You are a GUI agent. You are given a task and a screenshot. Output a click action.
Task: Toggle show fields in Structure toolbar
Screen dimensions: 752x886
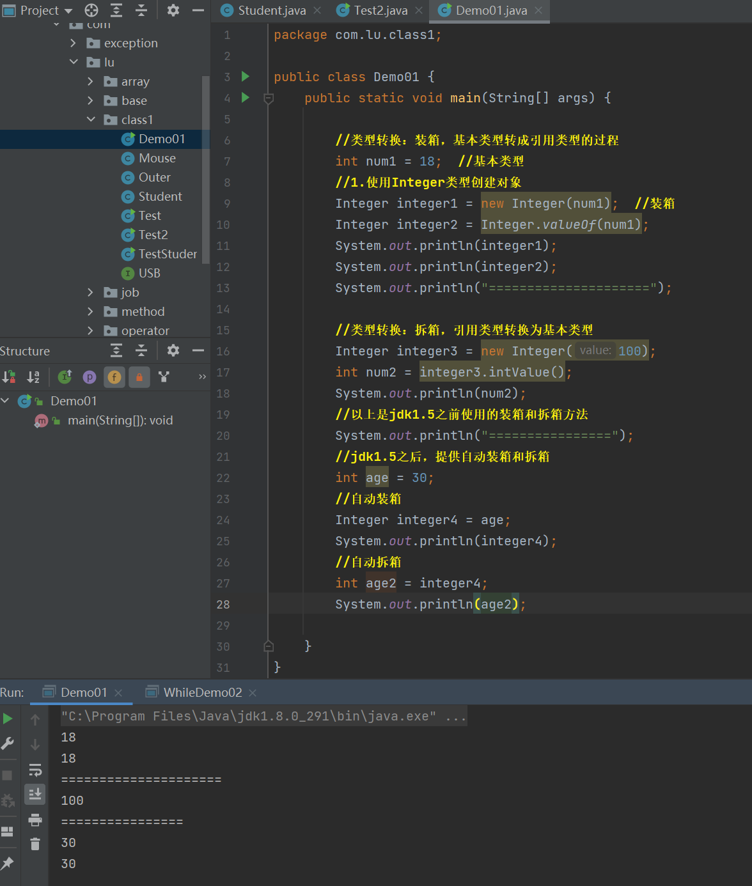(114, 377)
